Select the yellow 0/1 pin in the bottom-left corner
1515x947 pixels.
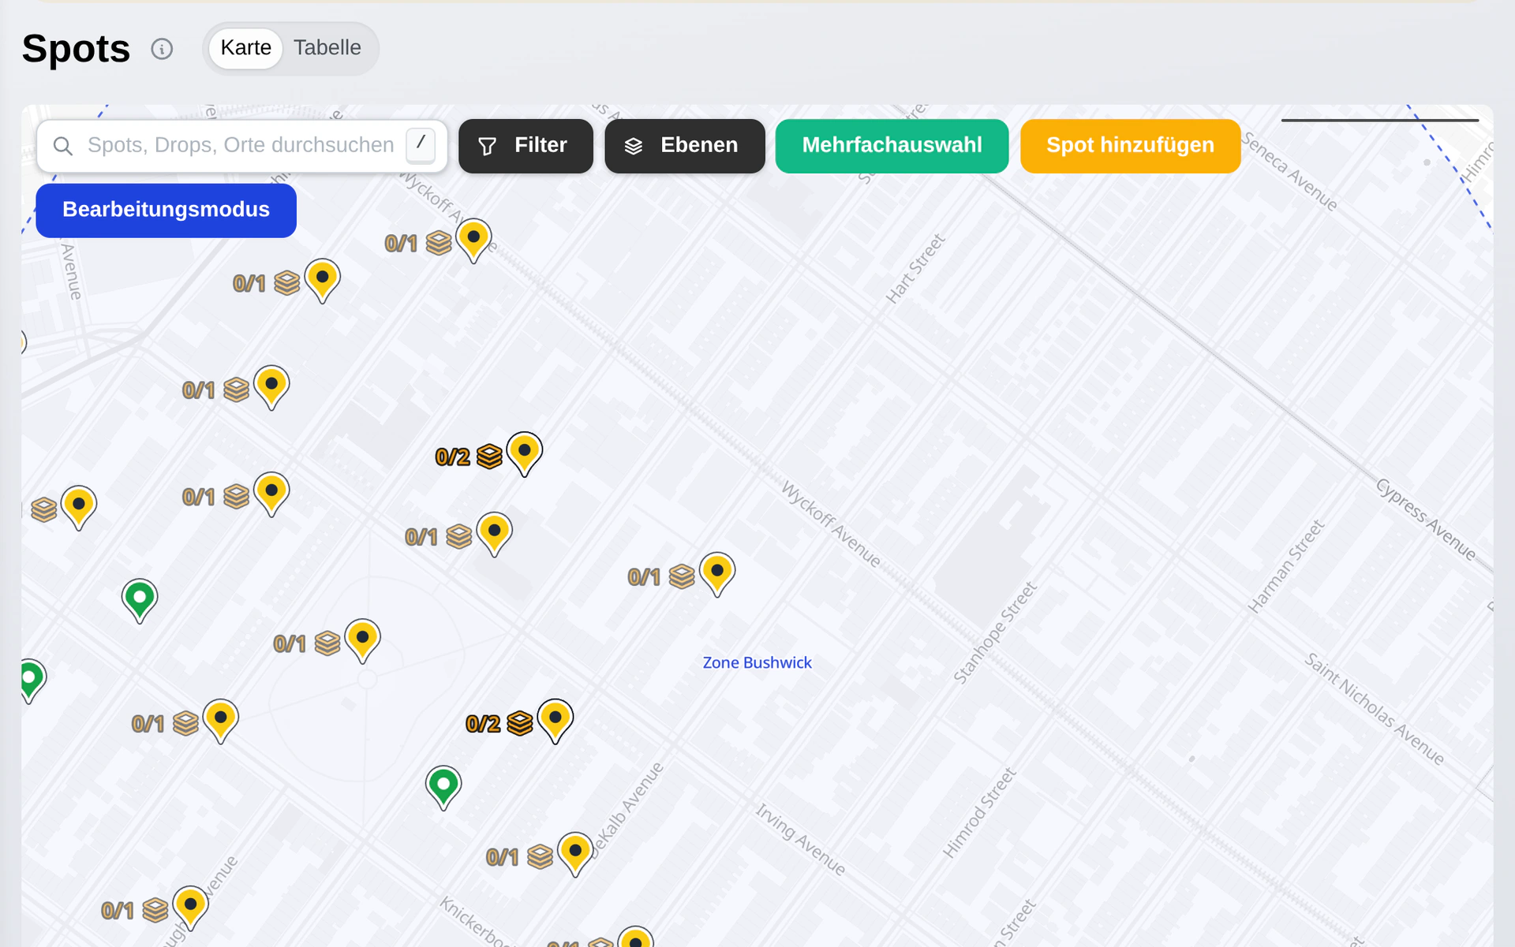click(190, 908)
